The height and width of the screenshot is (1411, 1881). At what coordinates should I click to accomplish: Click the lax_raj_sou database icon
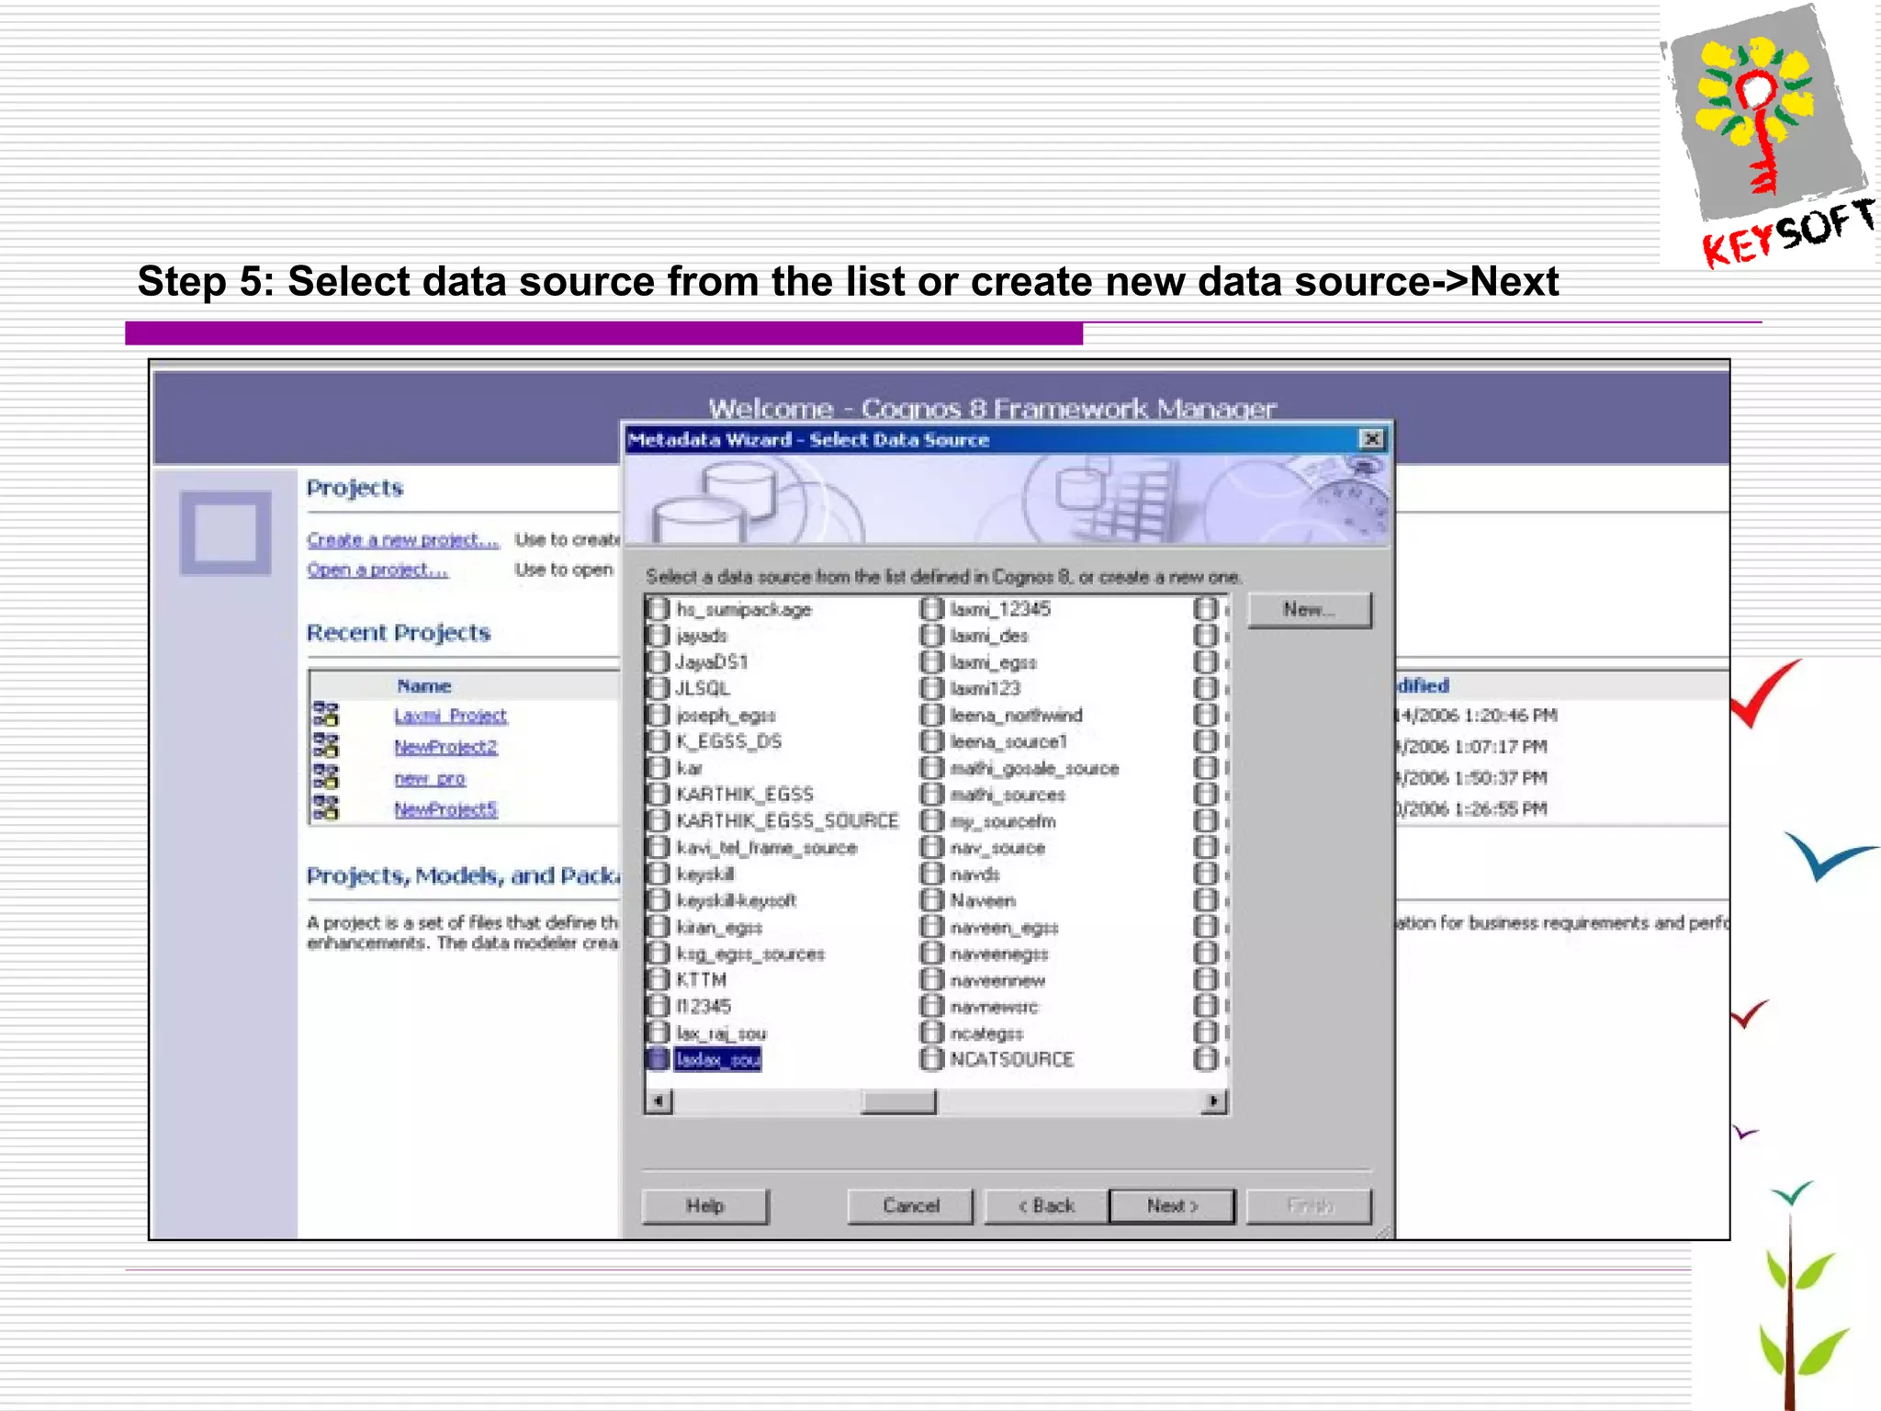(x=658, y=1033)
